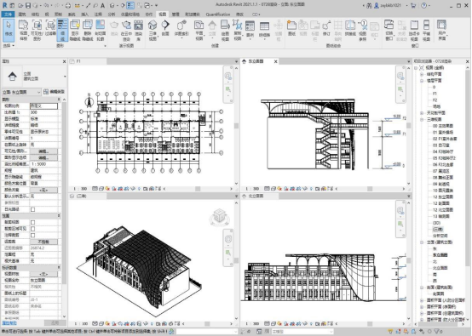Toggle Crop View checkbox in Properties

(33, 222)
